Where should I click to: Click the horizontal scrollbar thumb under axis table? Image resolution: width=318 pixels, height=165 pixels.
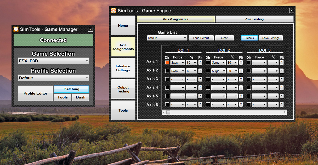[x=168, y=112]
